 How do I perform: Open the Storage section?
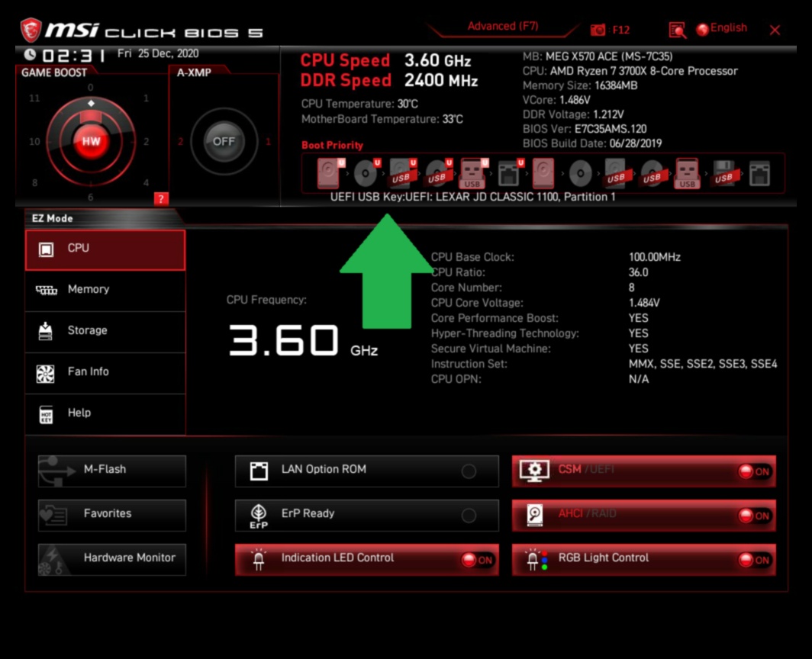105,331
